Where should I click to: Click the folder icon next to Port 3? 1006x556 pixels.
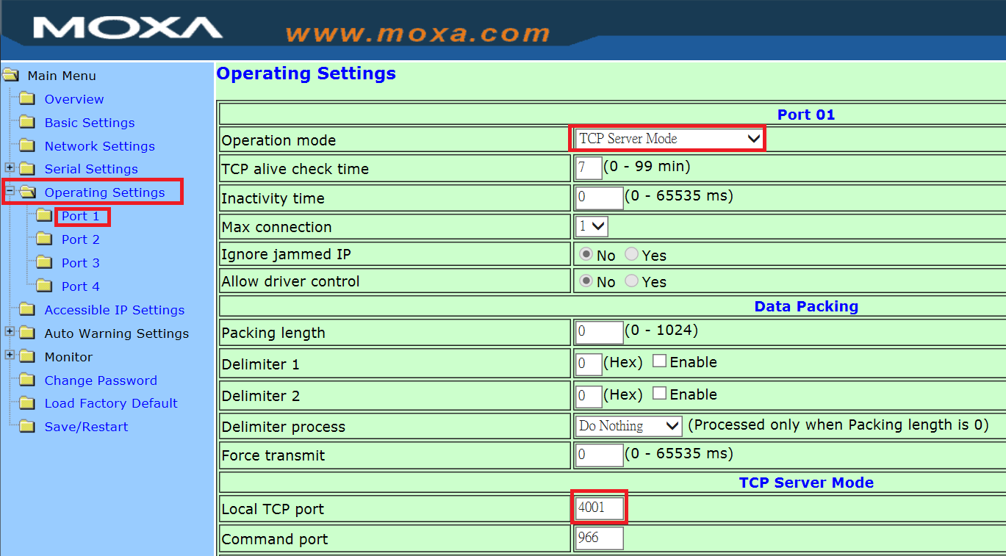[x=44, y=262]
